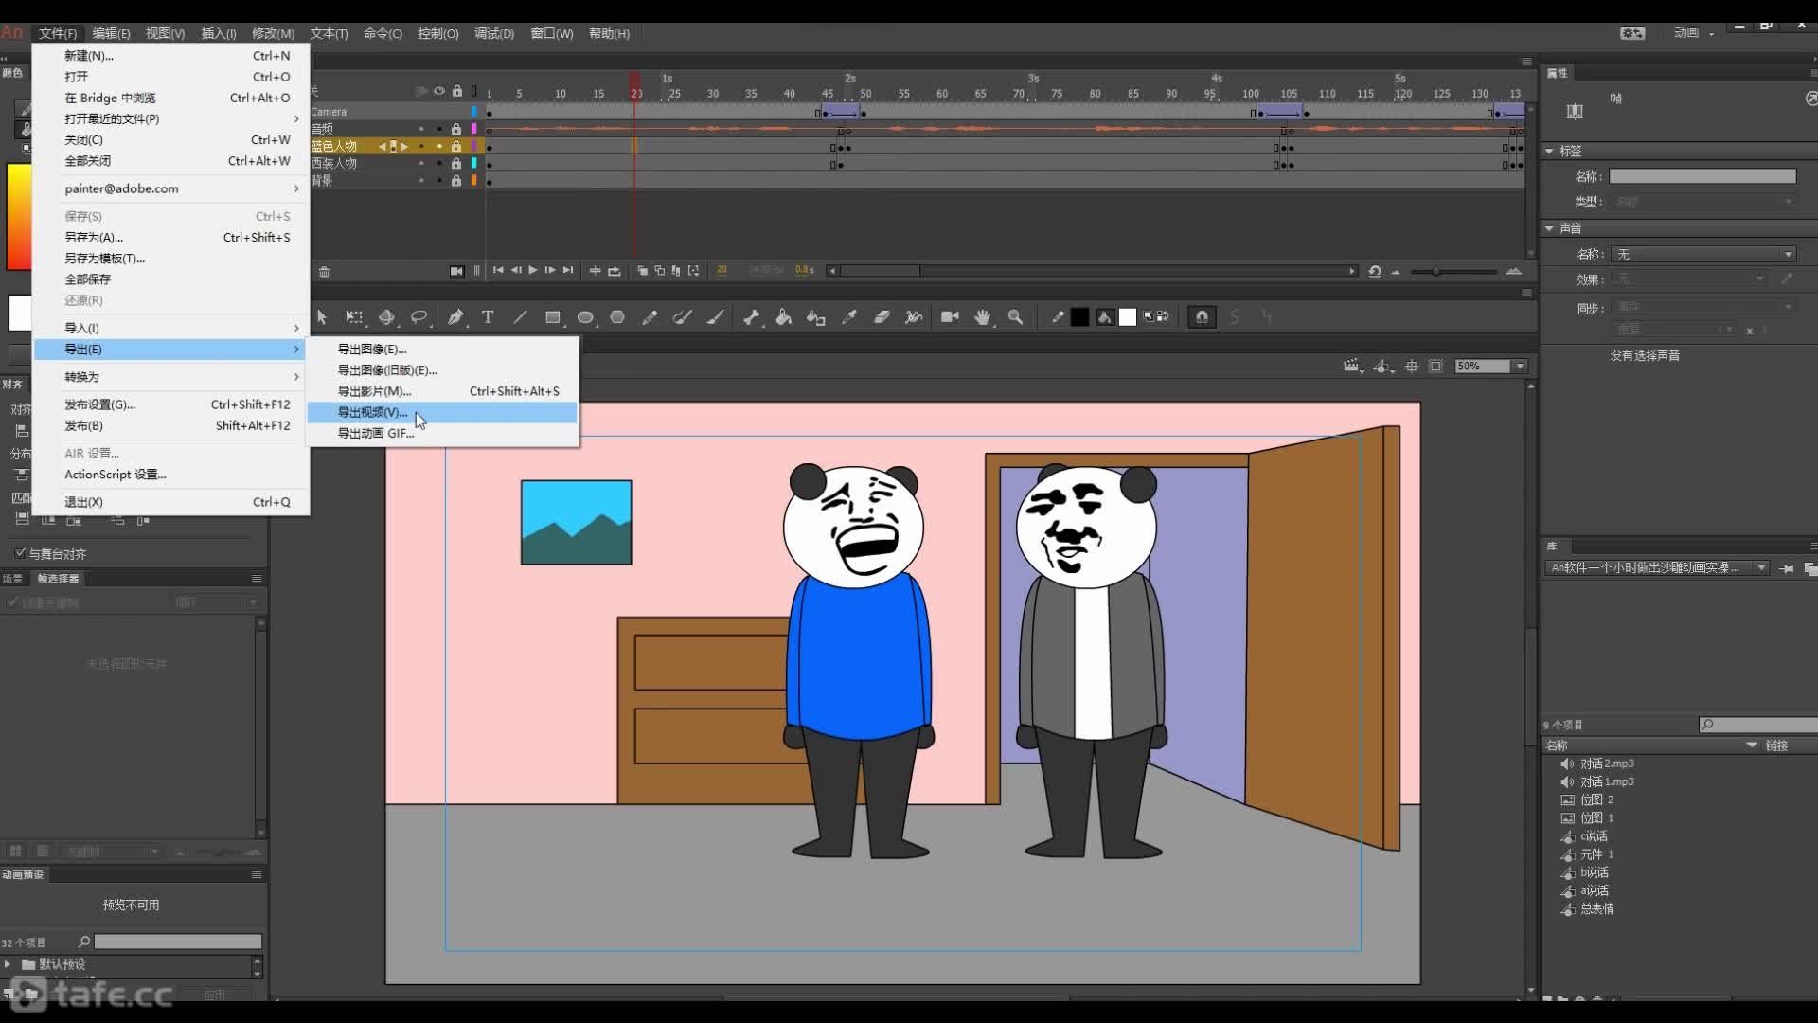Click the white fill color swatch

[x=1127, y=317]
